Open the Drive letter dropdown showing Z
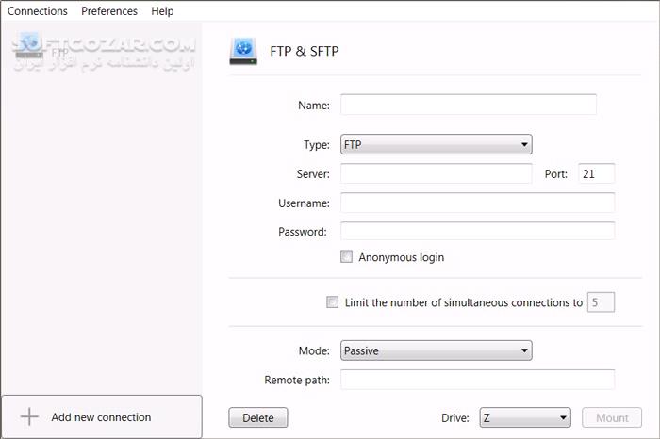 click(525, 417)
